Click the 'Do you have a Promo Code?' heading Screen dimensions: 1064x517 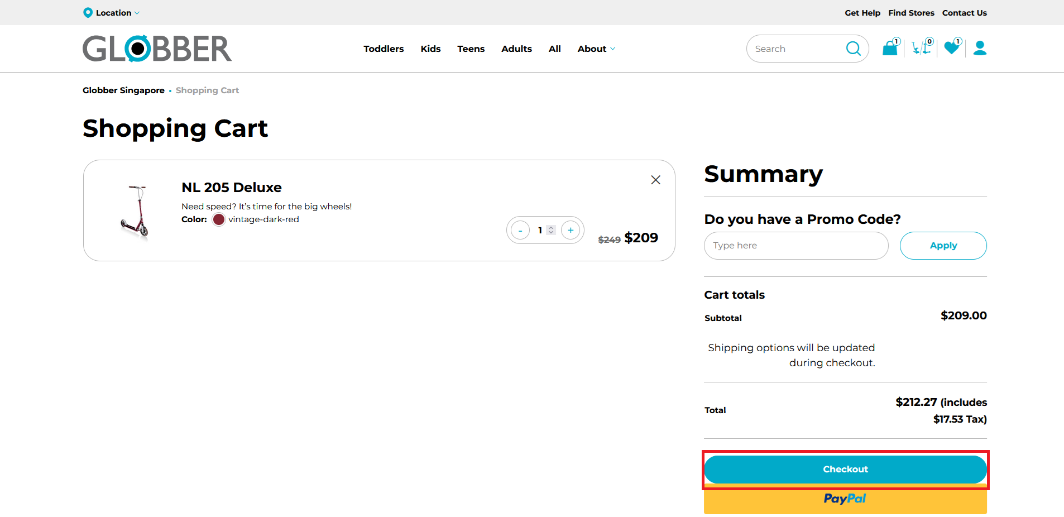(802, 219)
